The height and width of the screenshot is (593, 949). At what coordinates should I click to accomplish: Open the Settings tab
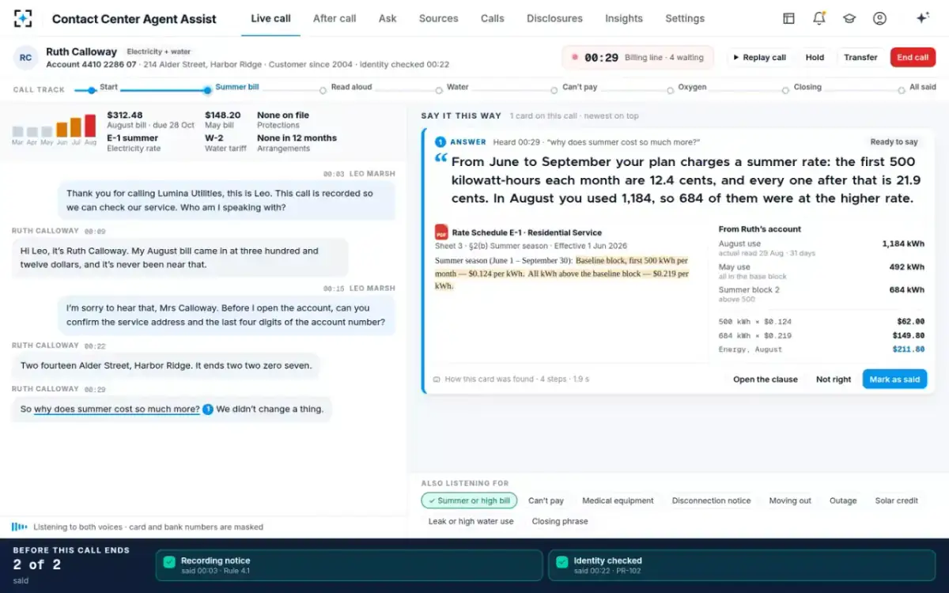[685, 18]
